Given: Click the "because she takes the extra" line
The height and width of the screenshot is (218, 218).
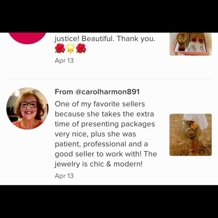Looking at the screenshot, I should pos(104,114).
